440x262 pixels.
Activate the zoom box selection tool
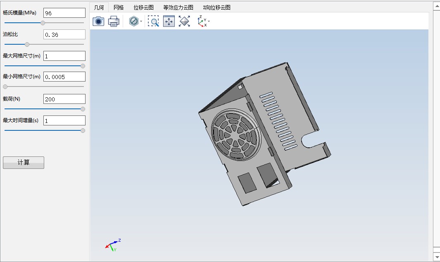pyautogui.click(x=153, y=22)
